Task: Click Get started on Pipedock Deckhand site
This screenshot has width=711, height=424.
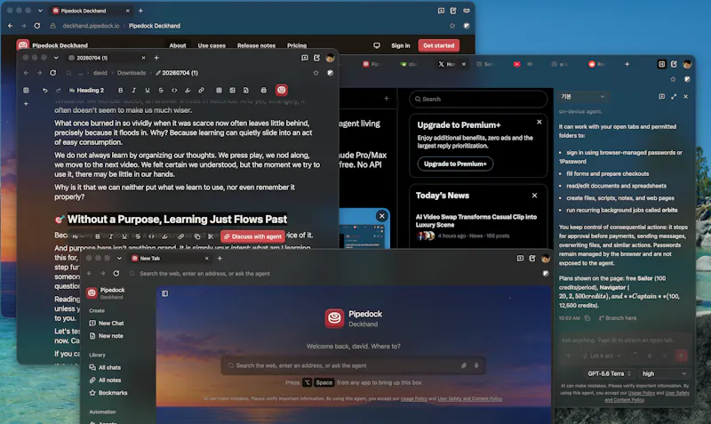Action: [438, 45]
